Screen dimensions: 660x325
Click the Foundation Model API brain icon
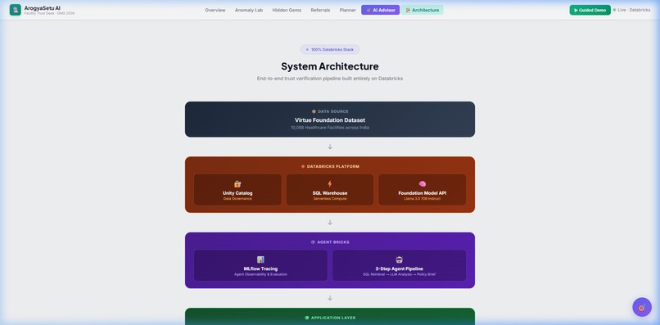coord(423,184)
